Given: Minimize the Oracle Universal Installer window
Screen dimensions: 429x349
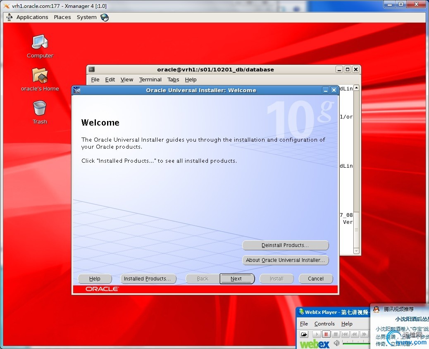Looking at the screenshot, I should pos(326,90).
